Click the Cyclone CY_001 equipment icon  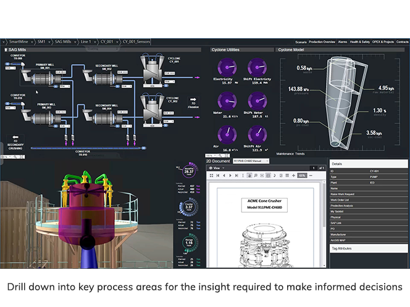click(x=151, y=70)
